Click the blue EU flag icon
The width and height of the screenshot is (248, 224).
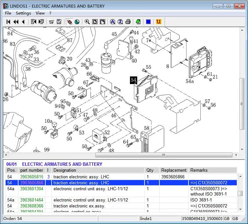click(148, 22)
